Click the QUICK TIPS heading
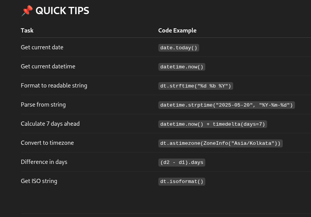 (62, 11)
